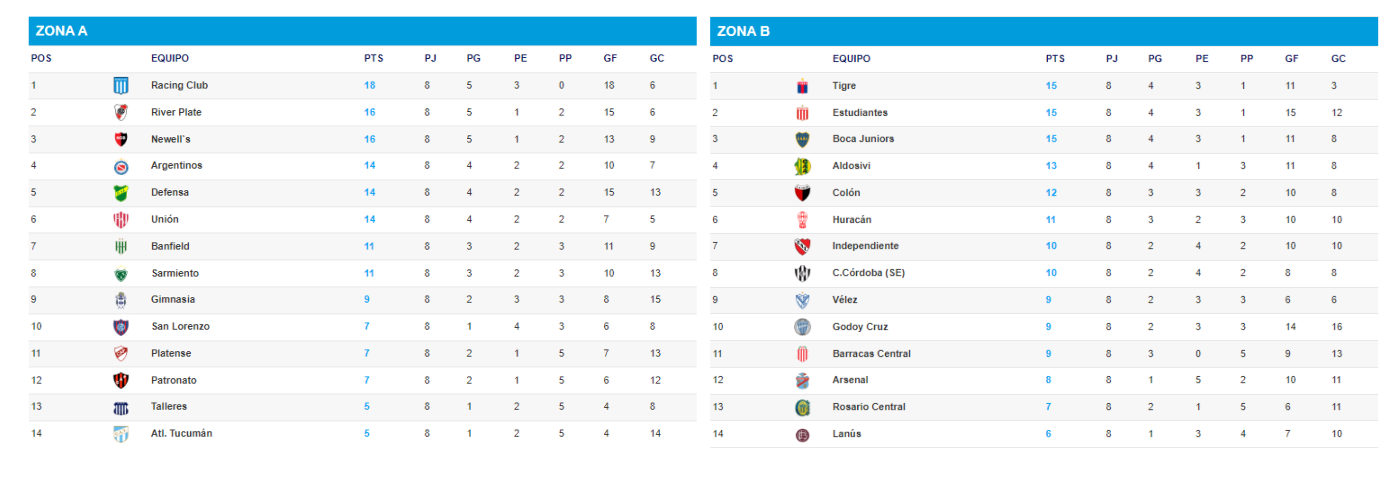Click Racing Club's 18 points value
The image size is (1398, 479).
pos(369,85)
